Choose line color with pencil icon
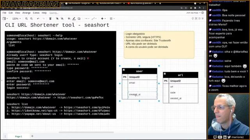The height and width of the screenshot is (140, 250). [74, 19]
